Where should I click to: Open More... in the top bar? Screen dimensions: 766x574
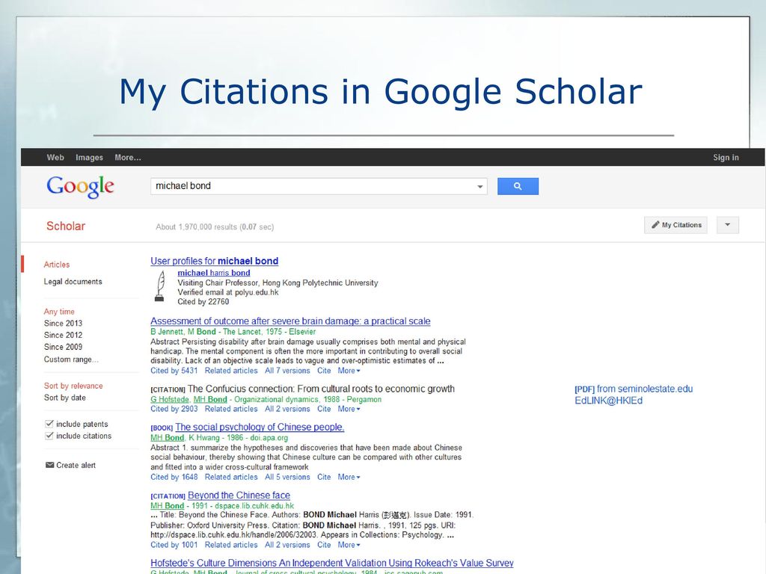(128, 157)
